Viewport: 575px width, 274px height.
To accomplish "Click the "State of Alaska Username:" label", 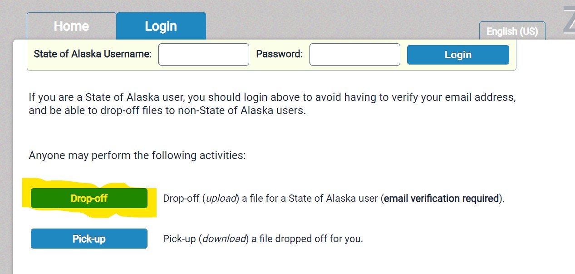I will [x=93, y=54].
